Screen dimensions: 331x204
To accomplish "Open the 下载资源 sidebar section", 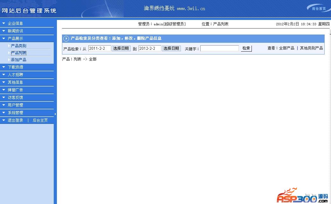I will pyautogui.click(x=15, y=67).
